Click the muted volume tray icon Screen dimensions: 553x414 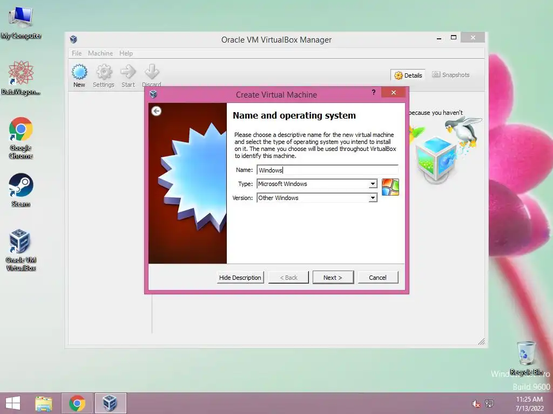476,404
